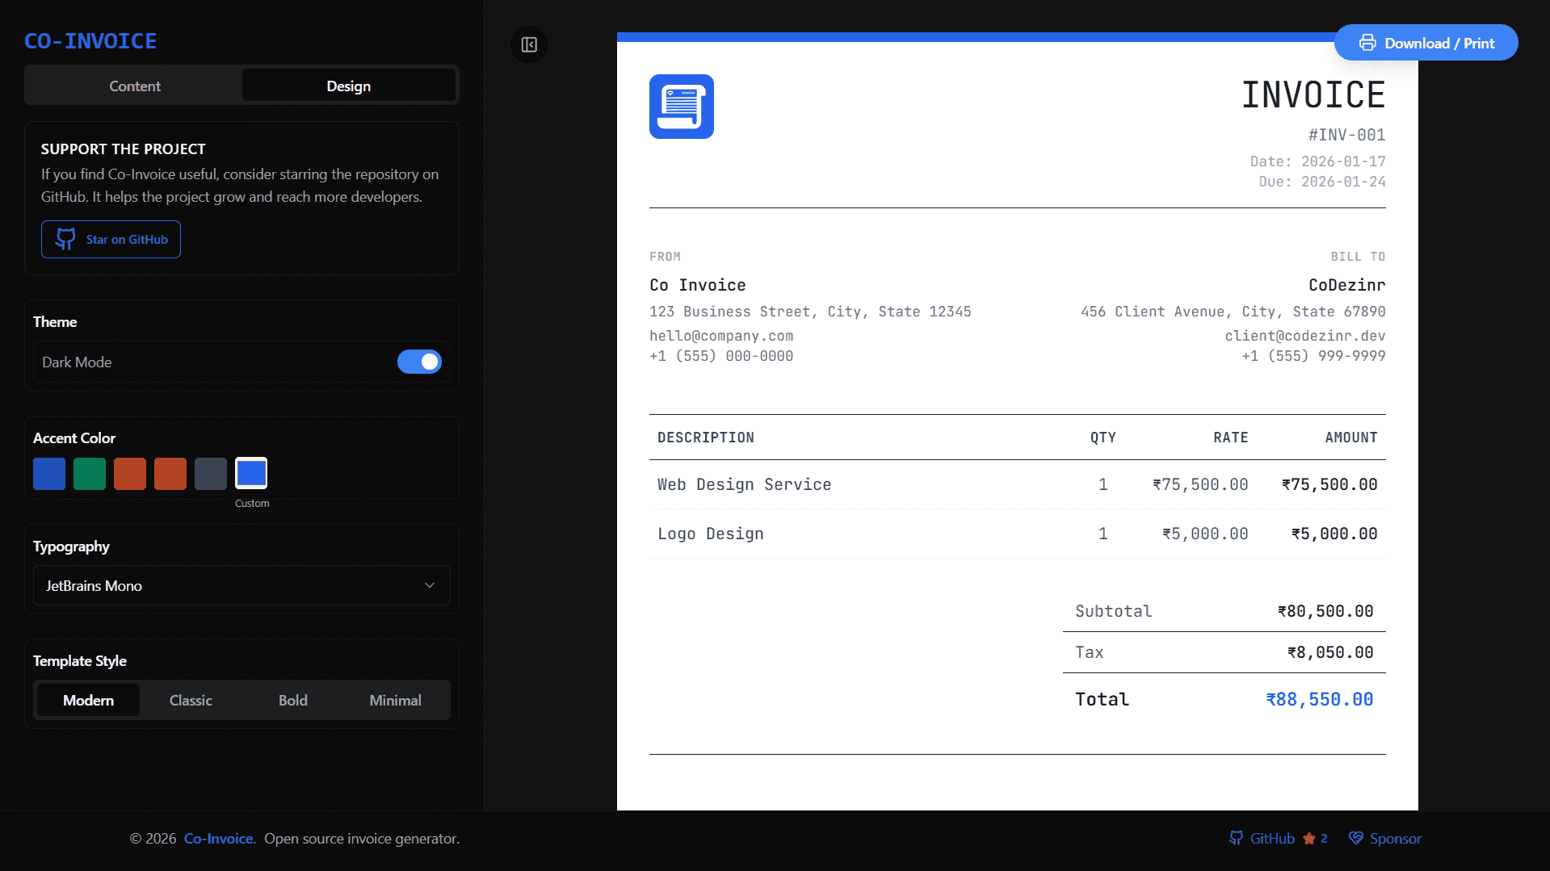Click the GitHub octocat icon in footer
Image resolution: width=1550 pixels, height=871 pixels.
1236,838
